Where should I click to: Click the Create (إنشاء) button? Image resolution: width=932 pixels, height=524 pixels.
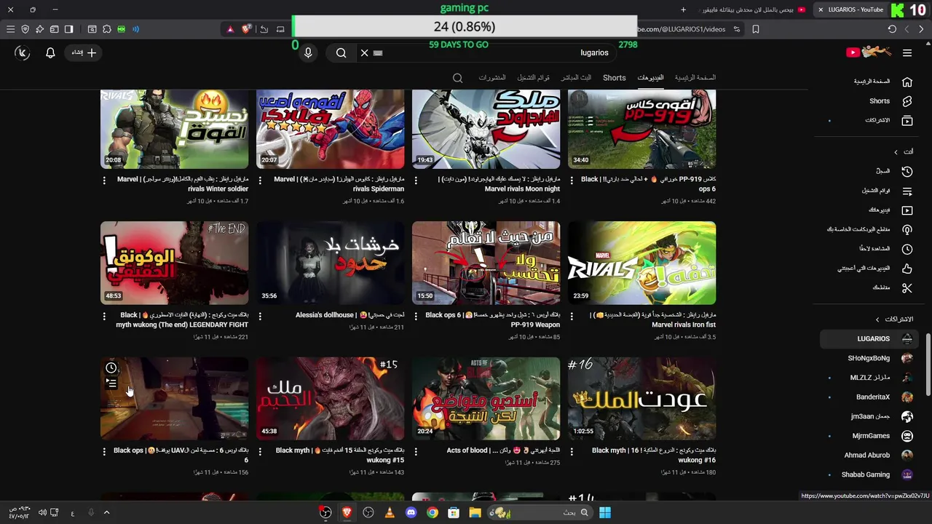pyautogui.click(x=84, y=52)
